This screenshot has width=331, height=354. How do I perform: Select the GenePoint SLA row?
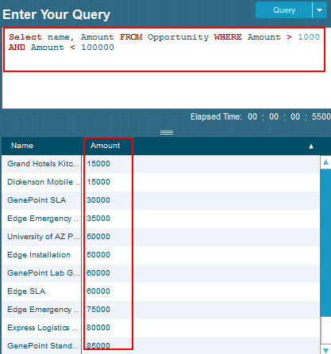coord(160,200)
